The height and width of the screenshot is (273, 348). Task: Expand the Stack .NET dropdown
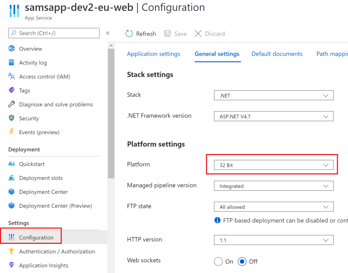click(x=274, y=96)
